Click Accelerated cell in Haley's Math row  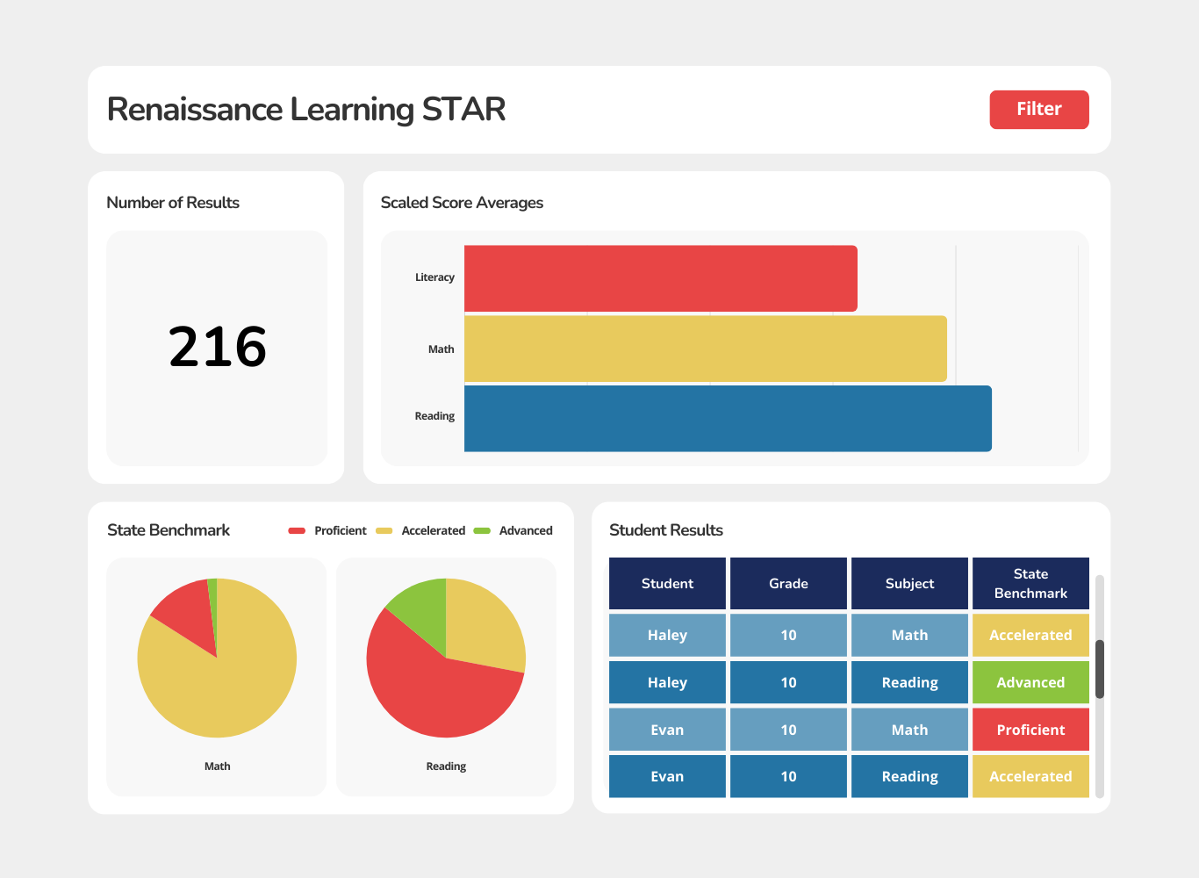[x=1030, y=635]
